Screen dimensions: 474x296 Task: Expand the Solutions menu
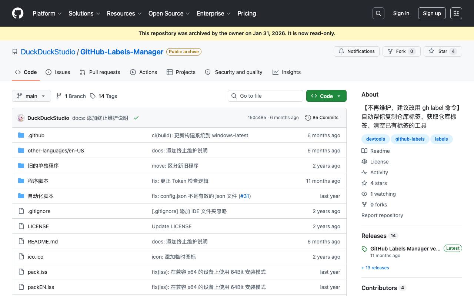[x=84, y=13]
